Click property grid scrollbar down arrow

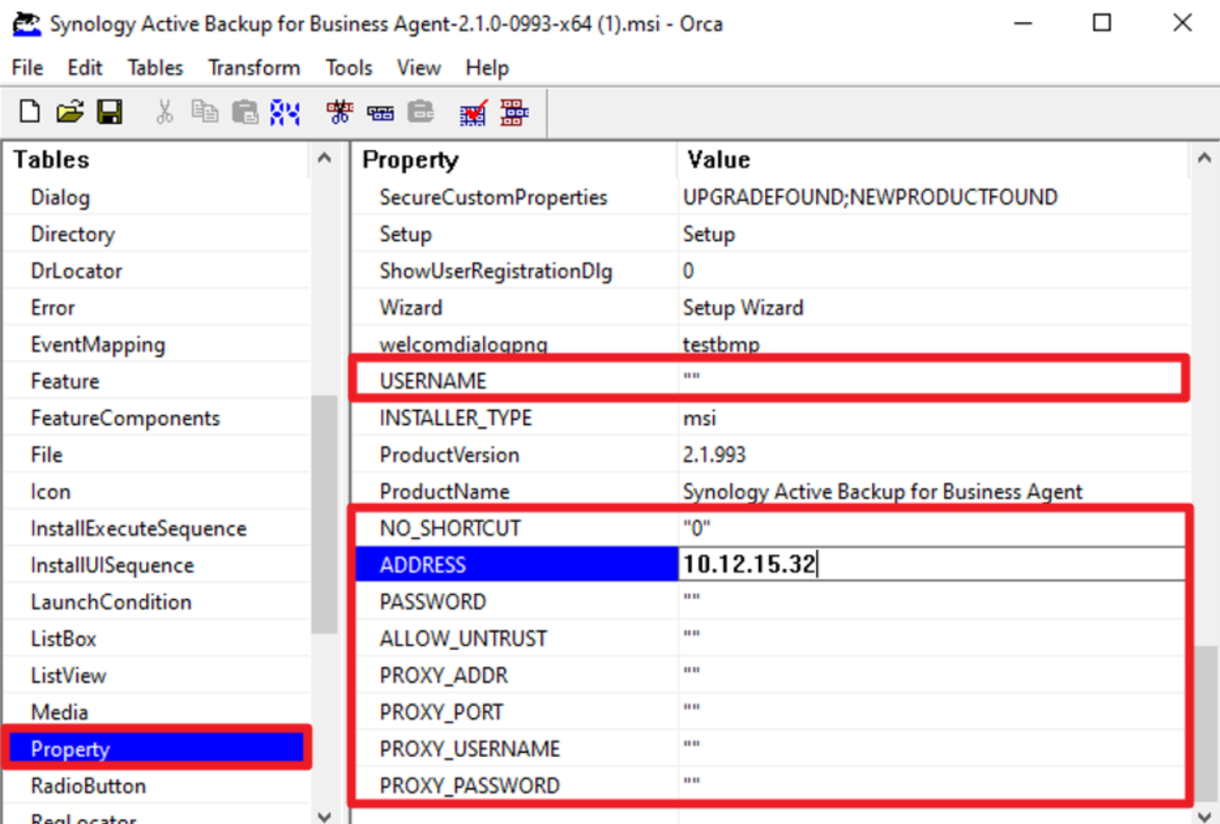1204,816
